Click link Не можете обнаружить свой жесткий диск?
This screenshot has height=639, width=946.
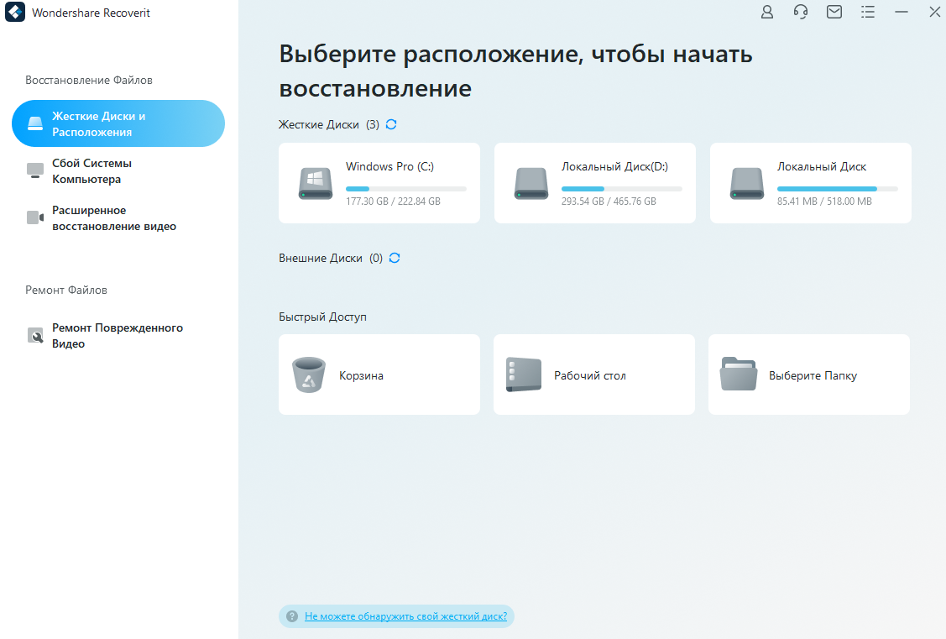click(x=406, y=616)
